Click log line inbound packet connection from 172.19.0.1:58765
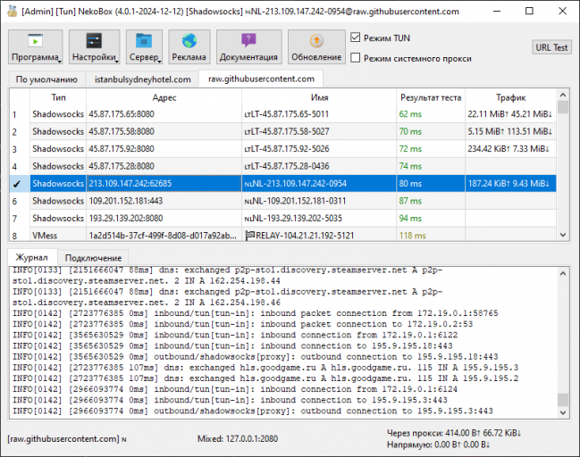The width and height of the screenshot is (580, 457). click(256, 313)
